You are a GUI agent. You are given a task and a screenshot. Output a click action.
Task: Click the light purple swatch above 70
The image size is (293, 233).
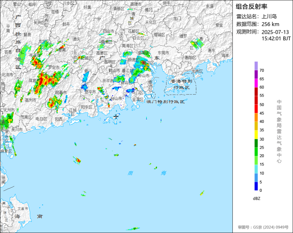(256, 66)
